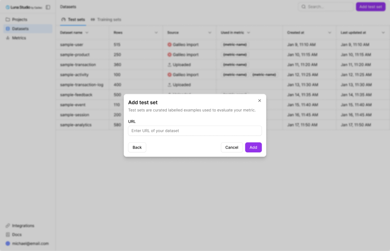The height and width of the screenshot is (251, 390).
Task: Expand Source column dropdown
Action: [210, 33]
